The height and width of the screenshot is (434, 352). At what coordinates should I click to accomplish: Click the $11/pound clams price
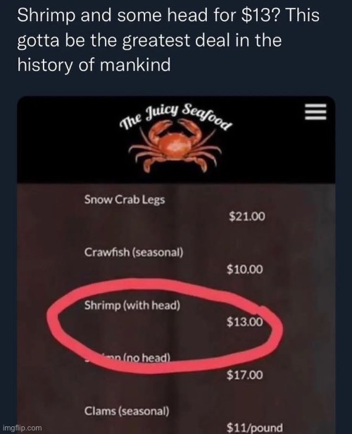255,428
